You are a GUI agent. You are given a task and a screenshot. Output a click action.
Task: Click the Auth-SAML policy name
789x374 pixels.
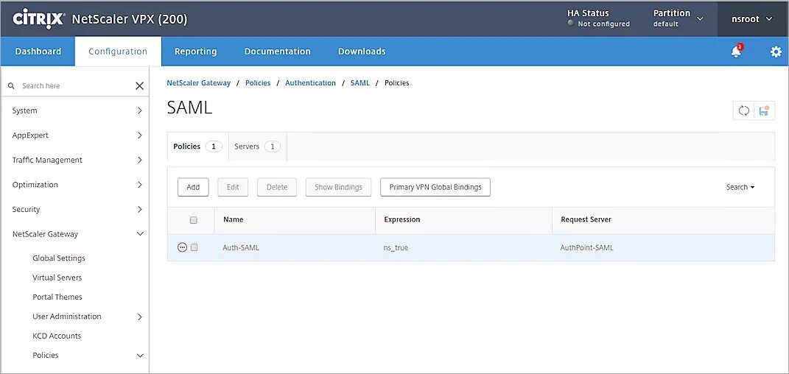[241, 247]
